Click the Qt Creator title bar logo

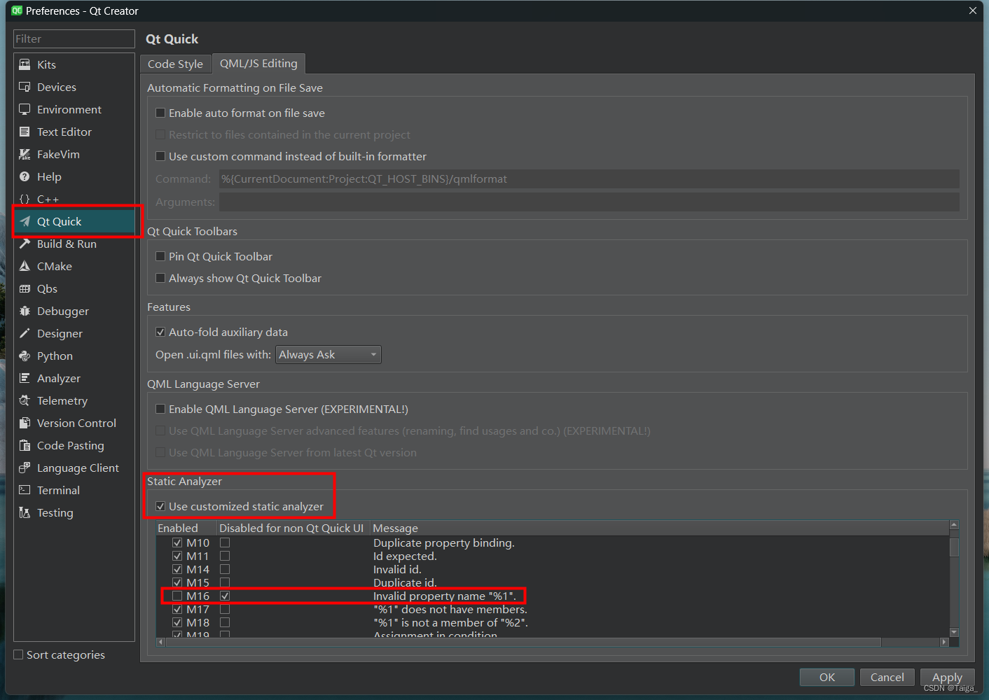click(17, 10)
